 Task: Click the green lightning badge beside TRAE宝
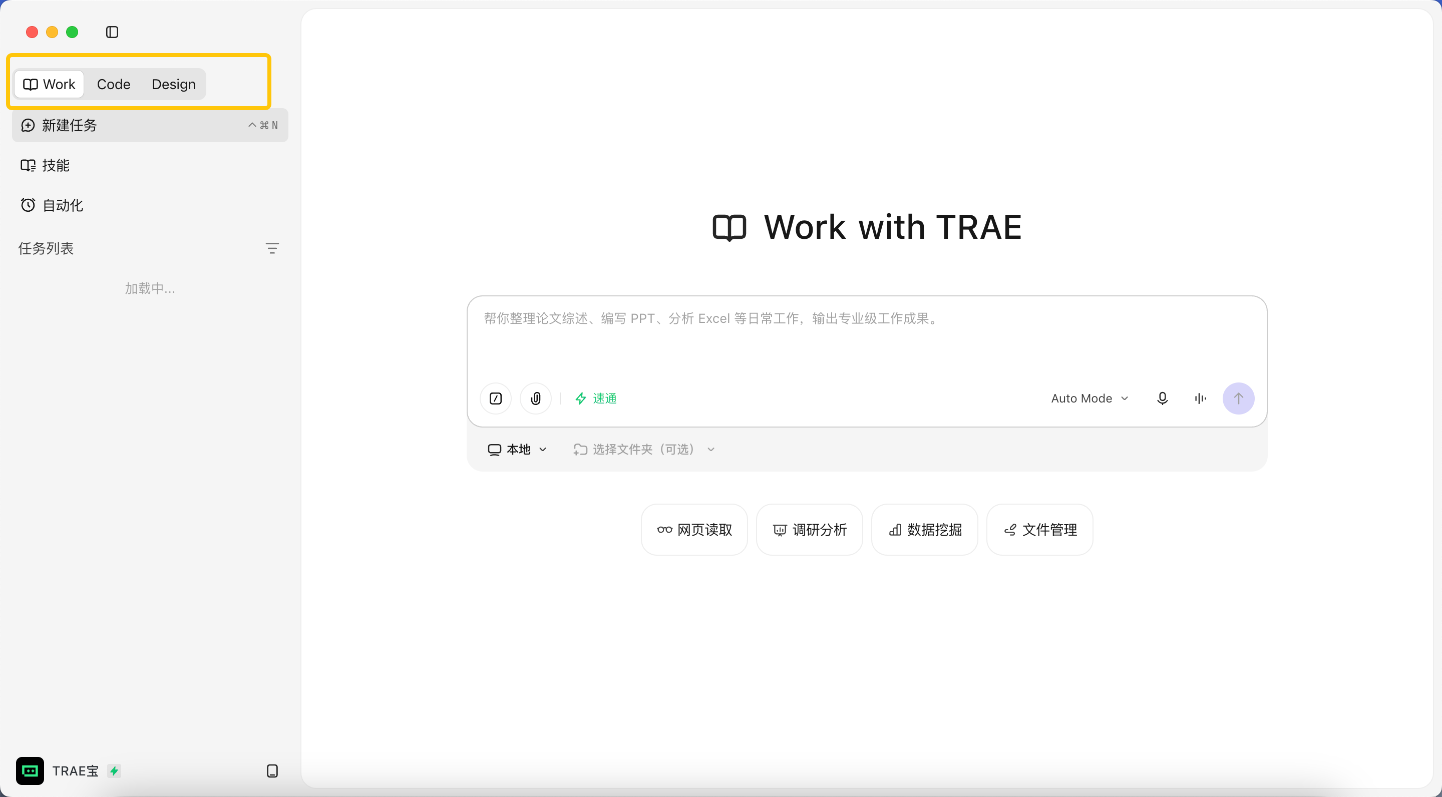114,770
